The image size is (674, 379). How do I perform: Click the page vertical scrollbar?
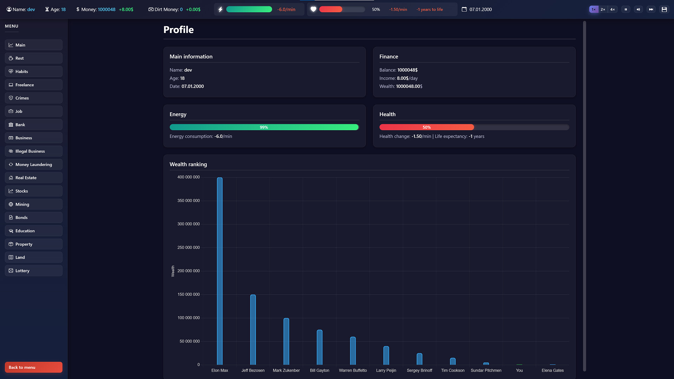point(584,197)
